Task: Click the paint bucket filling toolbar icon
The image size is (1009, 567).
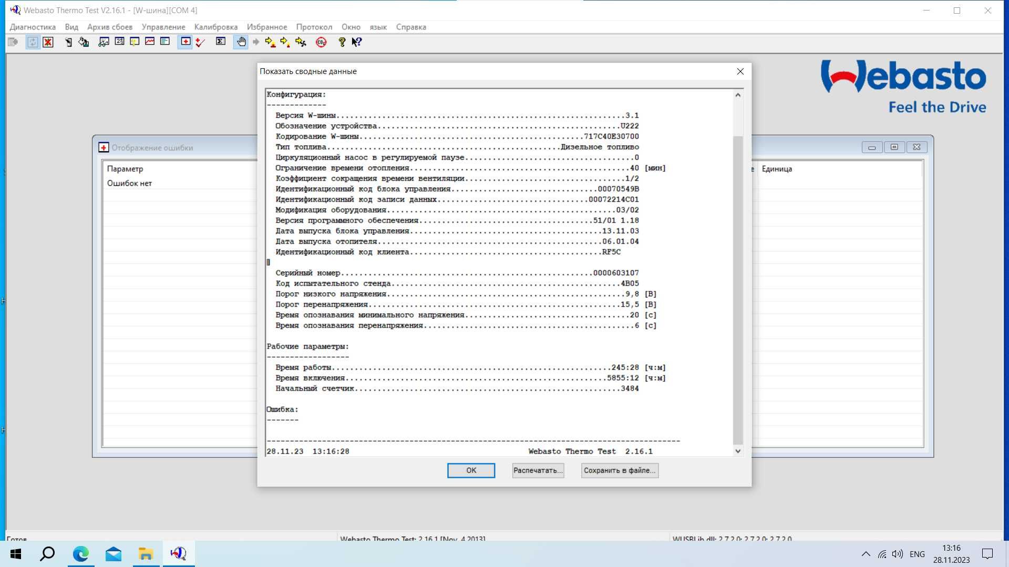Action: point(84,42)
